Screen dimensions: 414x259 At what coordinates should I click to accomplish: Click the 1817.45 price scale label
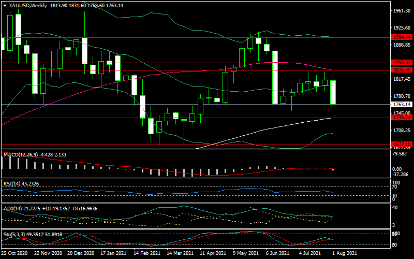point(402,79)
